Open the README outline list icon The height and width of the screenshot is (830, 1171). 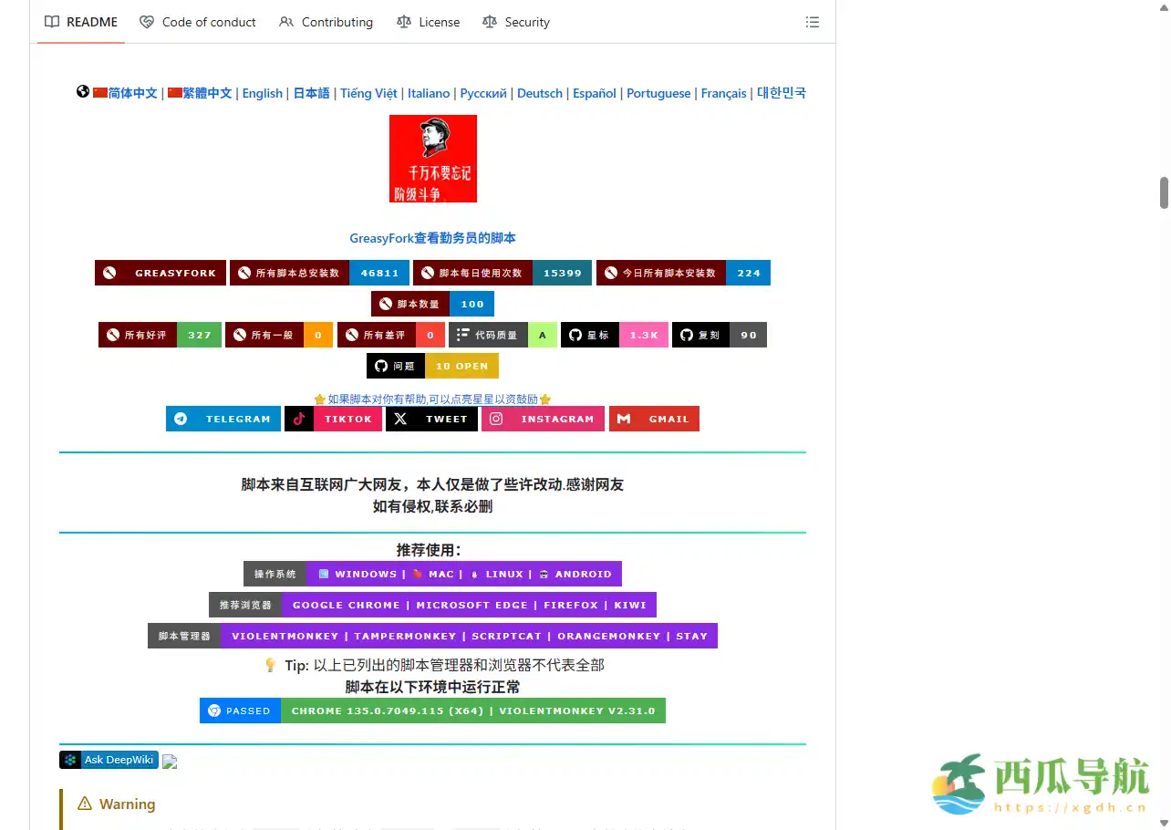(812, 22)
